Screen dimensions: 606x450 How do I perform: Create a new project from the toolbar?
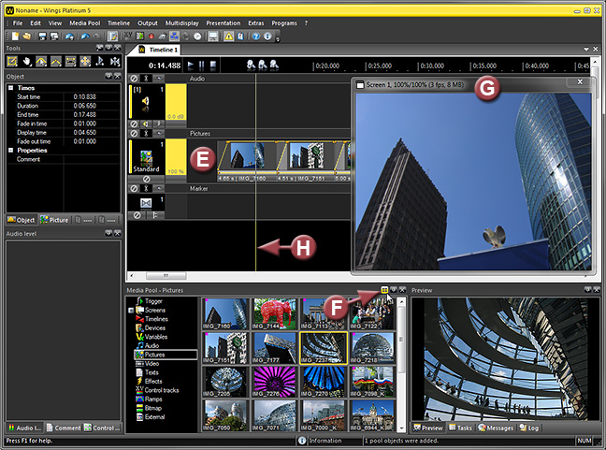[x=15, y=36]
